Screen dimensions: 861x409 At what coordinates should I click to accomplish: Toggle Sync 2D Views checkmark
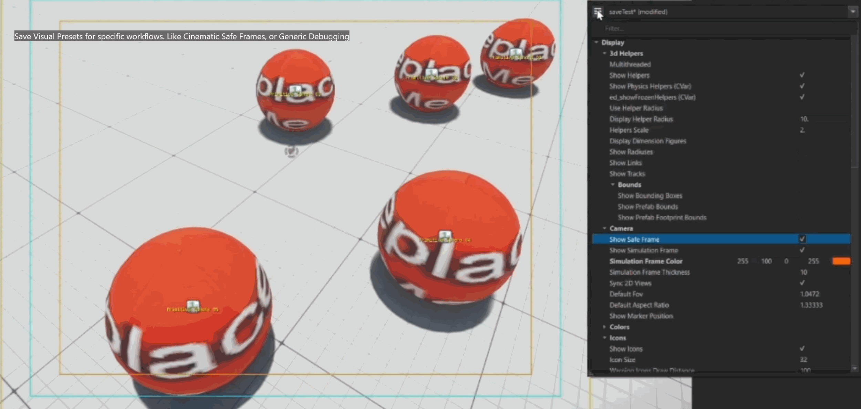pyautogui.click(x=802, y=283)
